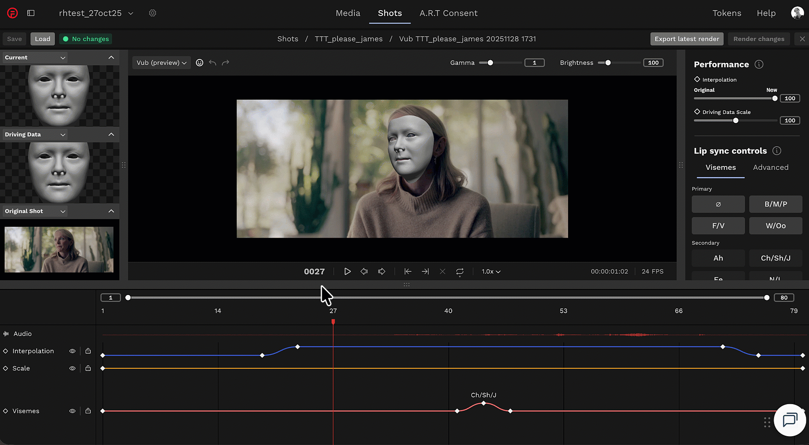Click the Ch/Sh/J keyframe on Visemes track
This screenshot has height=445, width=809.
coord(484,403)
